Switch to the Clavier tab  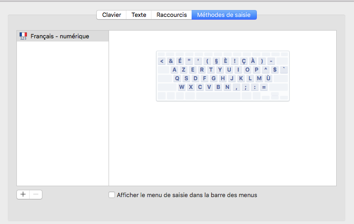111,15
